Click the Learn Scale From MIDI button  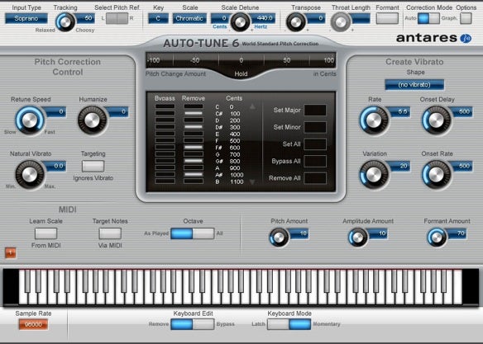click(x=45, y=233)
